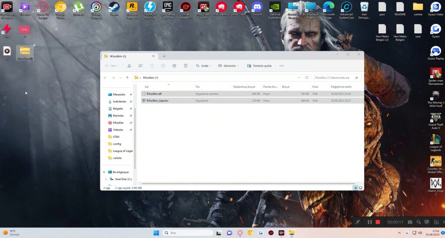Open İndirilenler in the navigation pane
Viewport: 445px width, 238px height.
(x=119, y=101)
